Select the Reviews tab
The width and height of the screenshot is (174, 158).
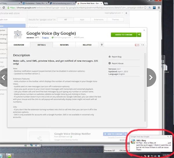click(64, 45)
